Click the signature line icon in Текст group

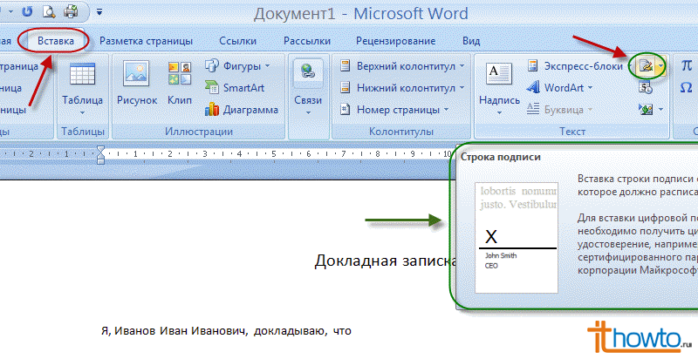pyautogui.click(x=646, y=66)
